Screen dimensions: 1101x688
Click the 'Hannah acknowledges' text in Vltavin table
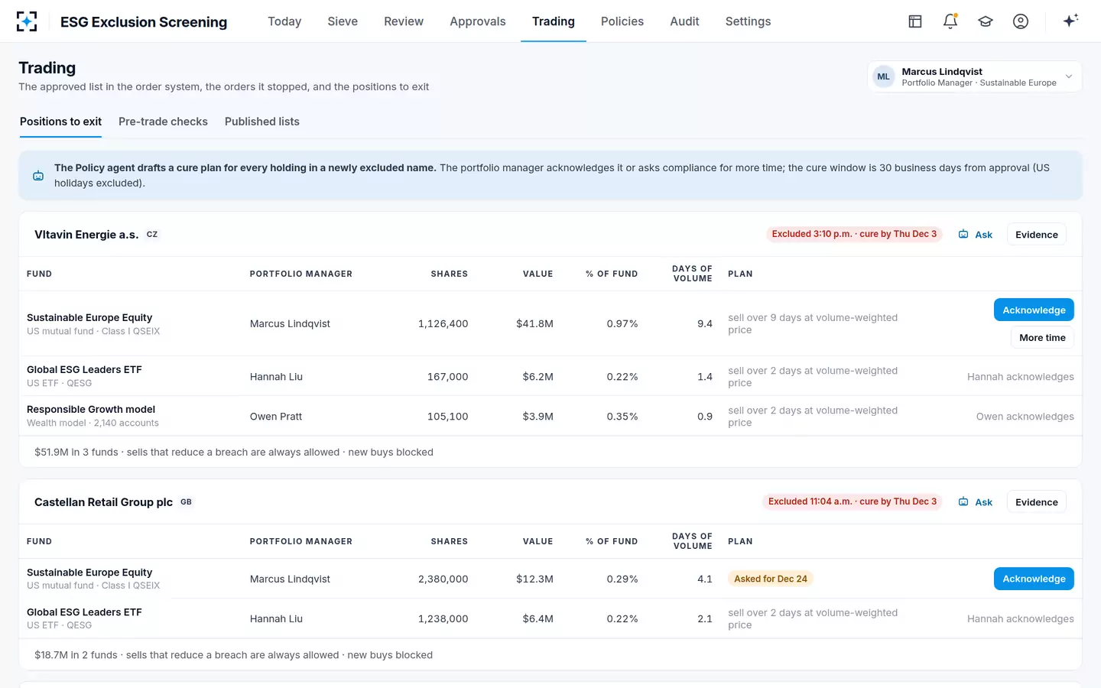click(1020, 377)
